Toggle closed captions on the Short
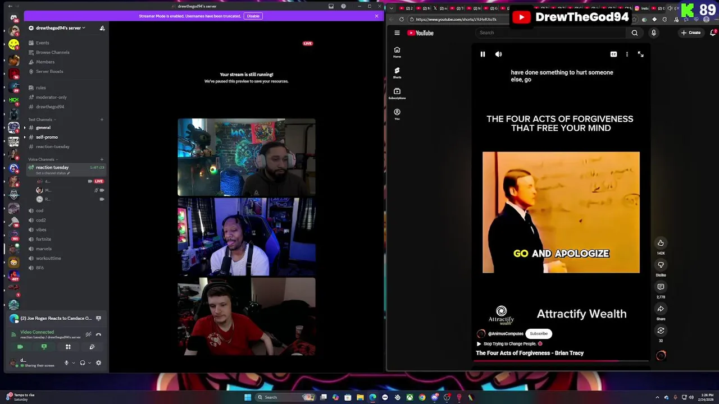Viewport: 719px width, 404px height. pos(613,54)
